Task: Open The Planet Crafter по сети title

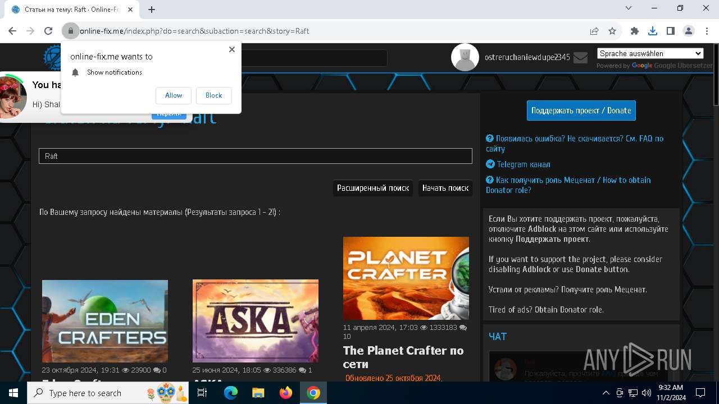Action: 403,357
